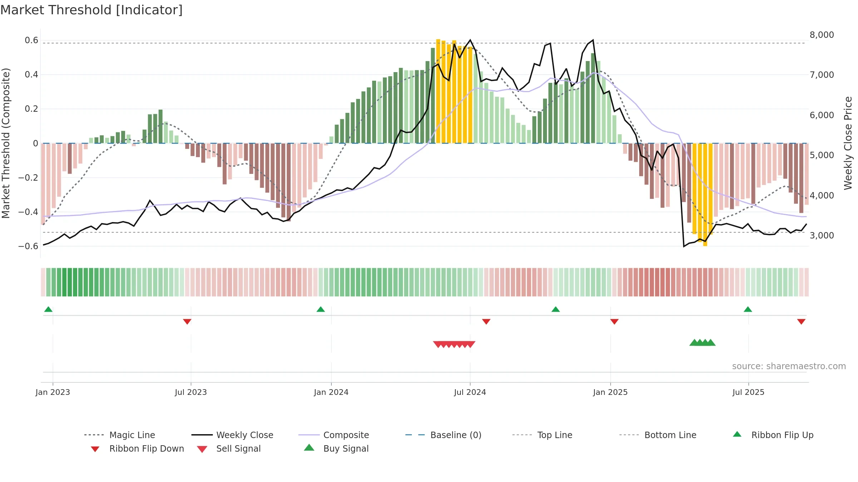Click the tallest yellow bar near mid-2024
858x482 pixels.
(x=438, y=91)
